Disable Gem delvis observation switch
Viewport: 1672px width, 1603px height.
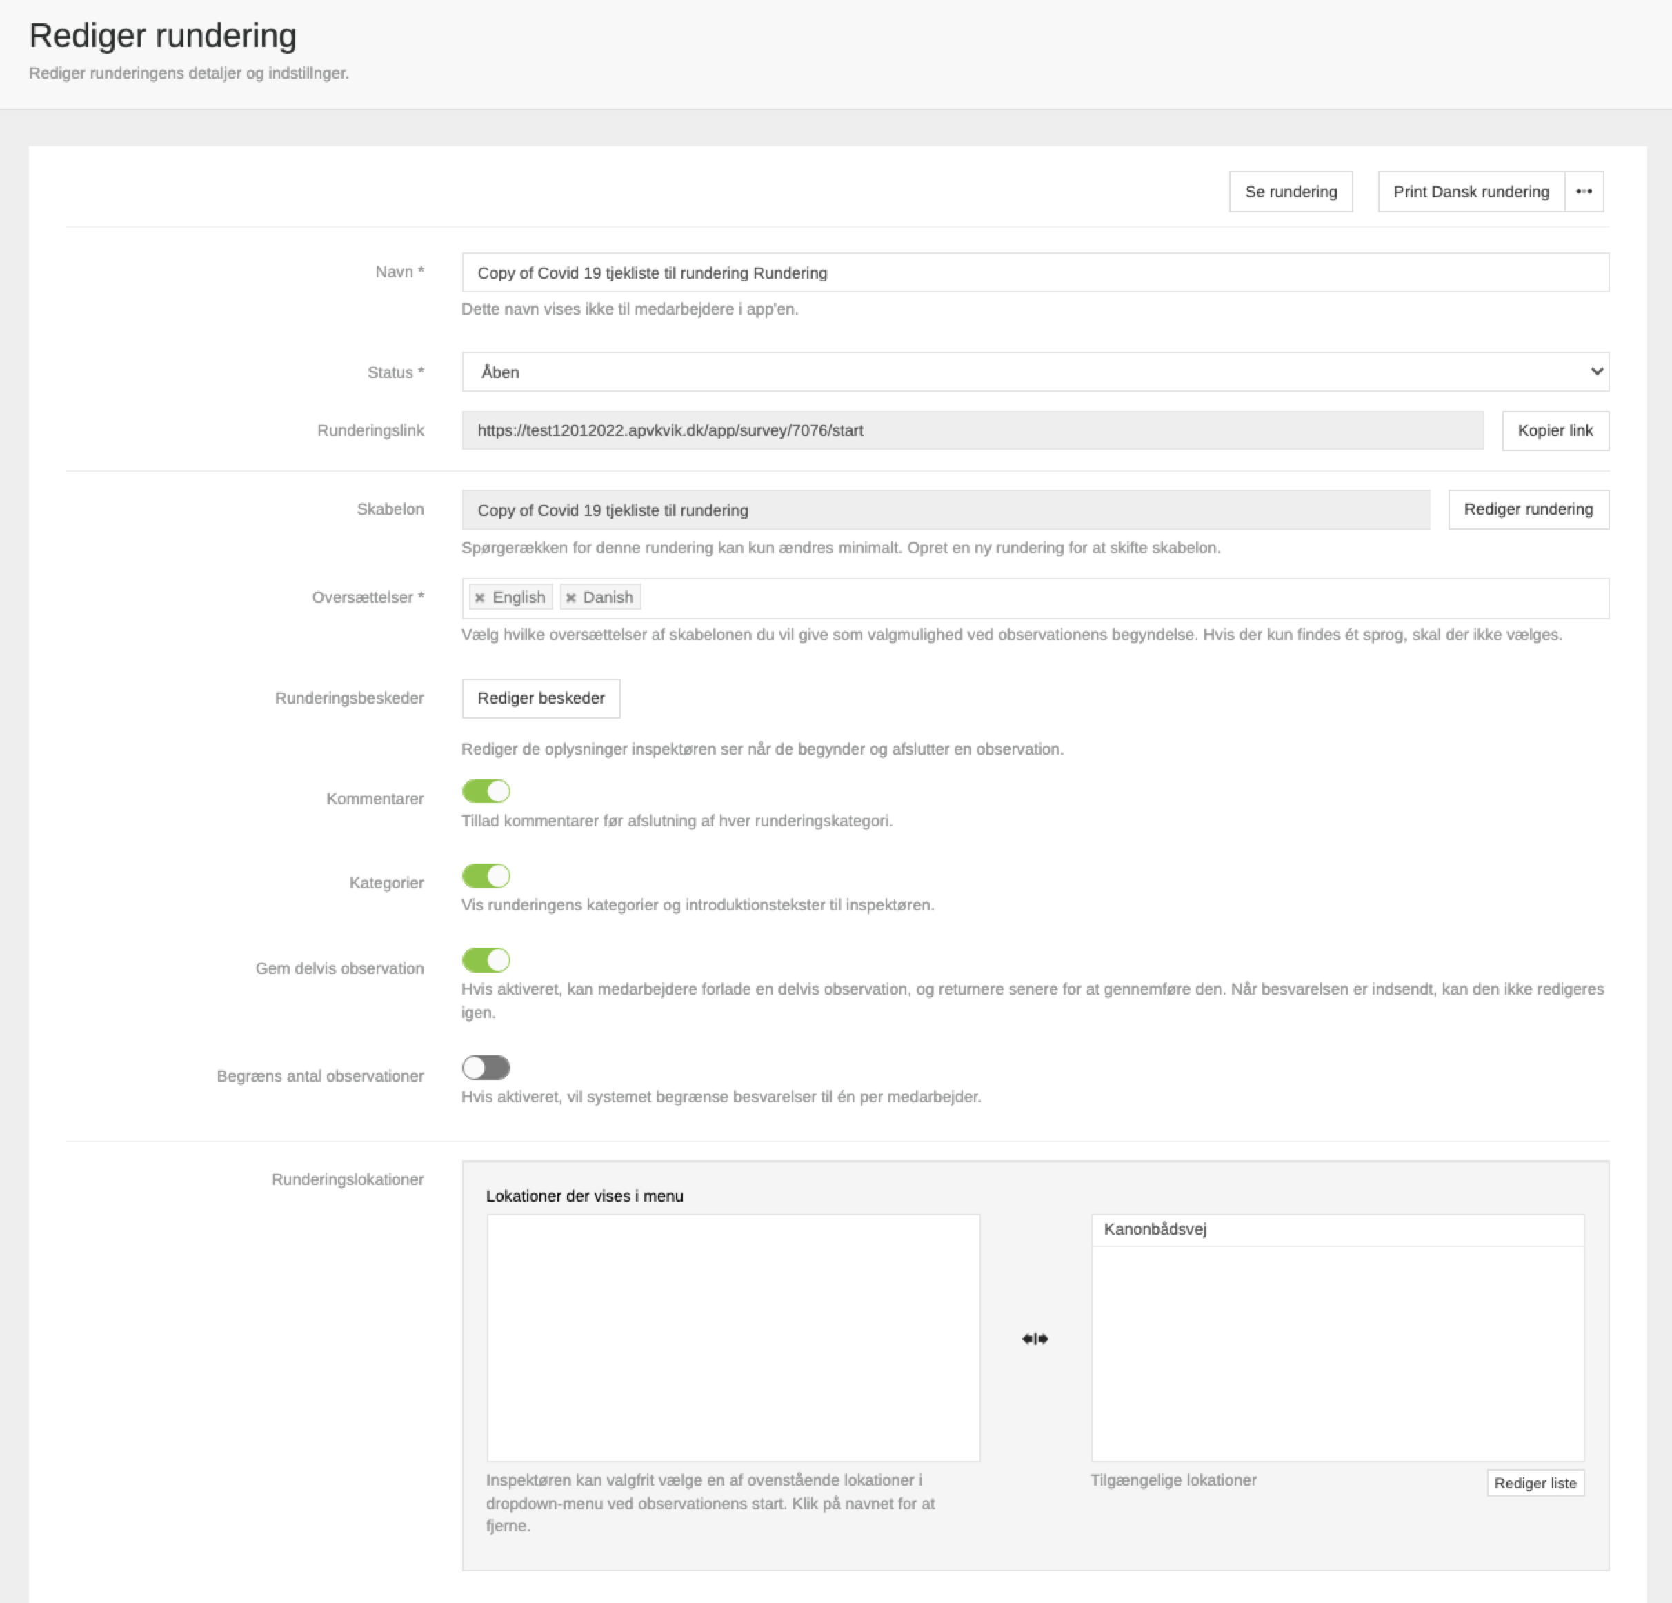486,961
